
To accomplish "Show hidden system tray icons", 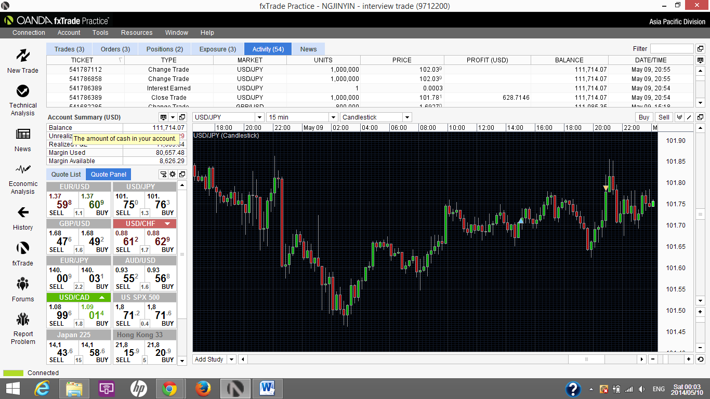I will point(591,389).
